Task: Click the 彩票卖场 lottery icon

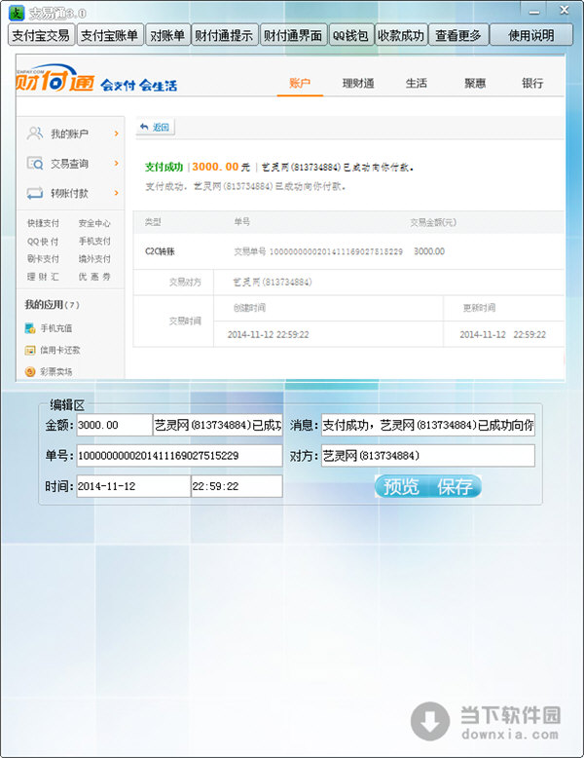Action: (31, 371)
